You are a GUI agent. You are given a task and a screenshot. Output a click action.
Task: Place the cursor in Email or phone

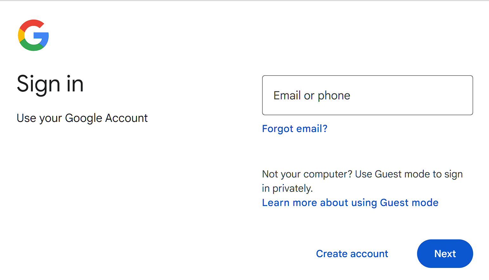pyautogui.click(x=367, y=95)
